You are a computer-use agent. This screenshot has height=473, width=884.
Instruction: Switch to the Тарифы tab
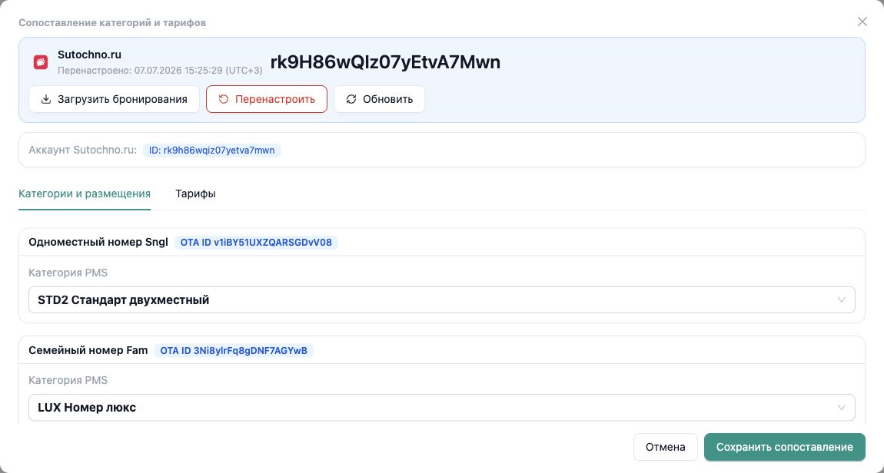(195, 193)
